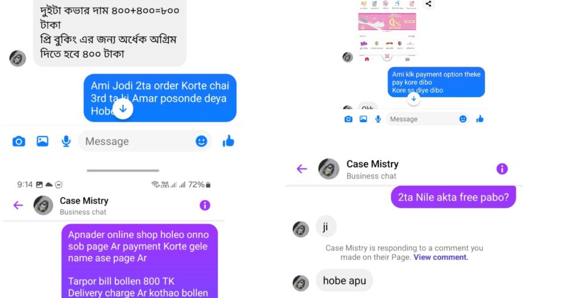Open chat info in the right Case Mistry header
The width and height of the screenshot is (568, 298).
pos(502,169)
